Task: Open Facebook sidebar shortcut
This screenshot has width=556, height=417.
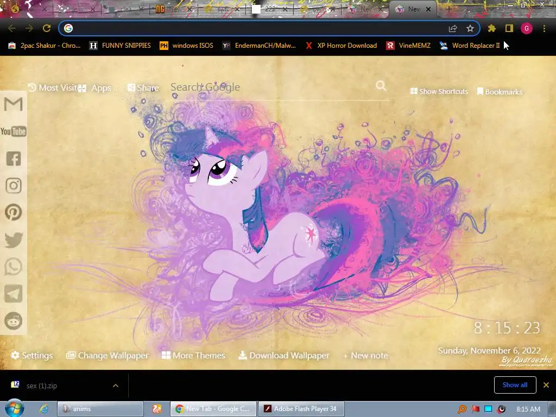Action: 14,159
